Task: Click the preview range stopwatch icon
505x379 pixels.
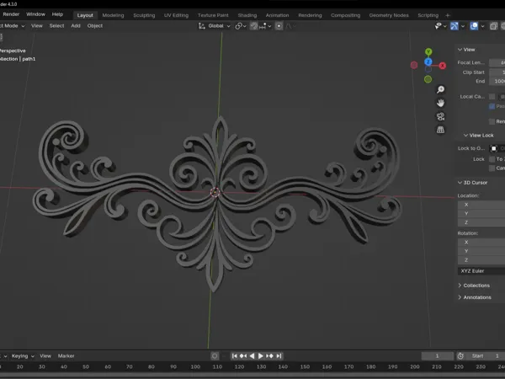Action: tap(460, 355)
